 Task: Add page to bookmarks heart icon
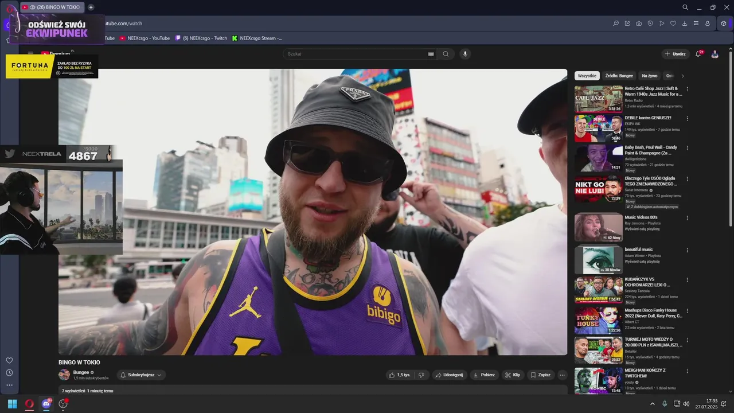pos(673,24)
